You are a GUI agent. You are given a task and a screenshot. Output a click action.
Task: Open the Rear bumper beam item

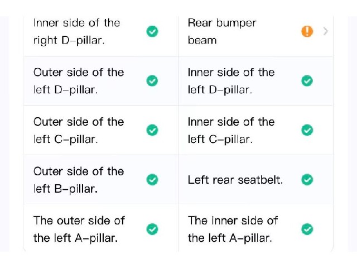point(255,31)
